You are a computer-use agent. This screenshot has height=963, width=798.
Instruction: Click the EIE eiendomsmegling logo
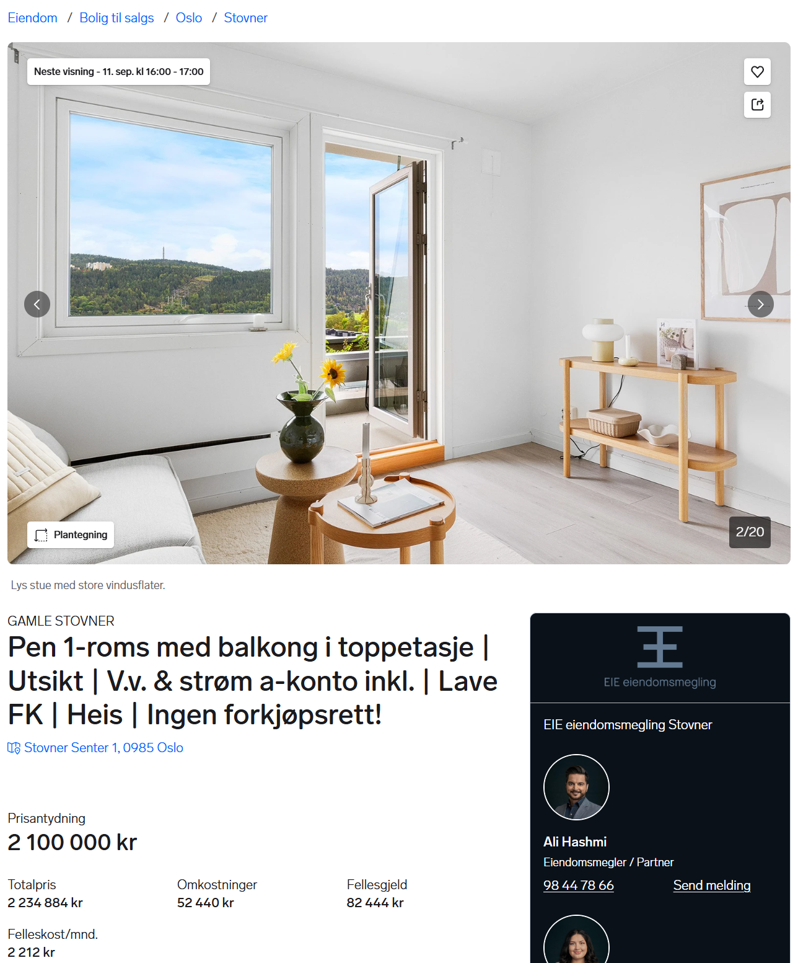pyautogui.click(x=660, y=657)
